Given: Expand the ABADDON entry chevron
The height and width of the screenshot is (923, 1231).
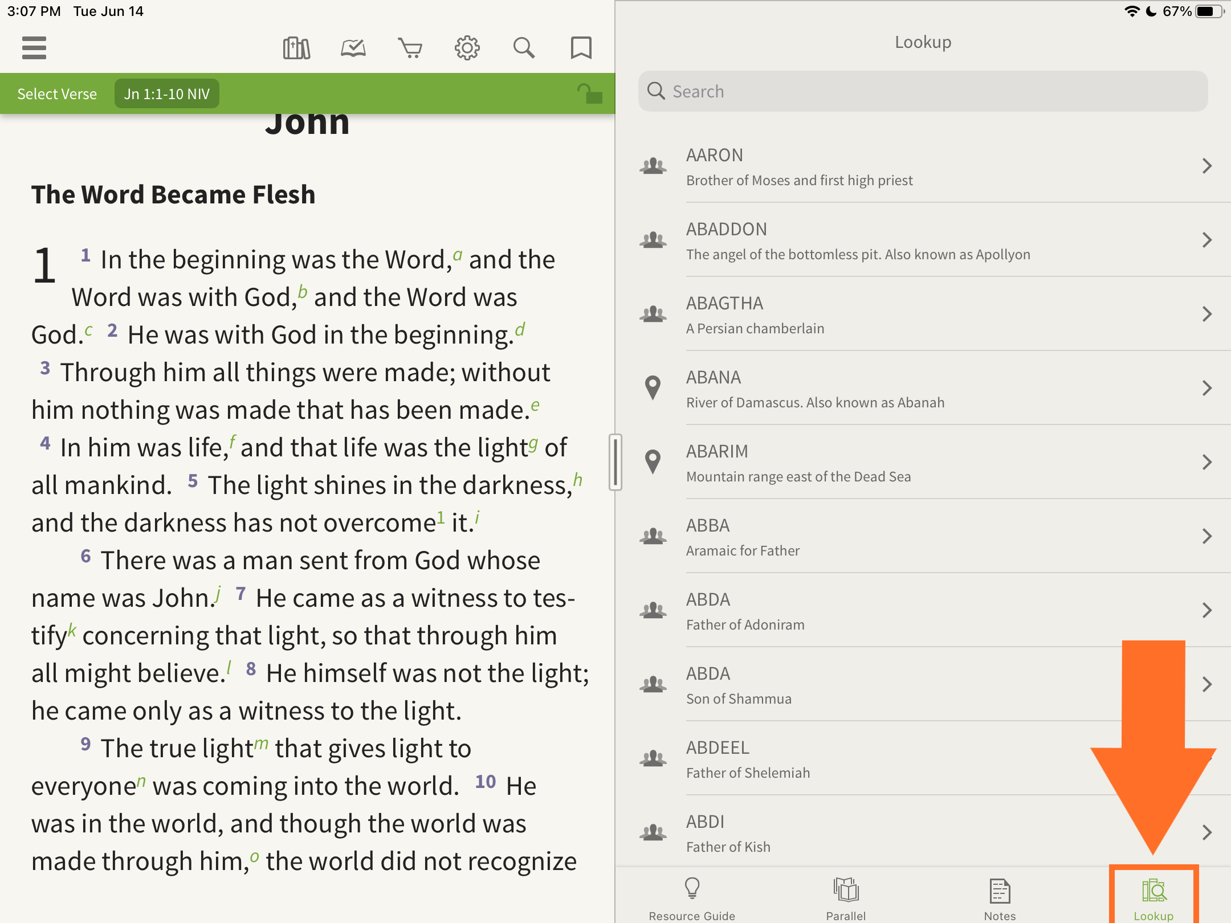Looking at the screenshot, I should (1206, 240).
